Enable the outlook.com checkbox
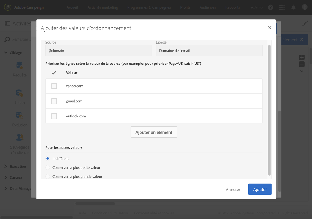 point(54,116)
